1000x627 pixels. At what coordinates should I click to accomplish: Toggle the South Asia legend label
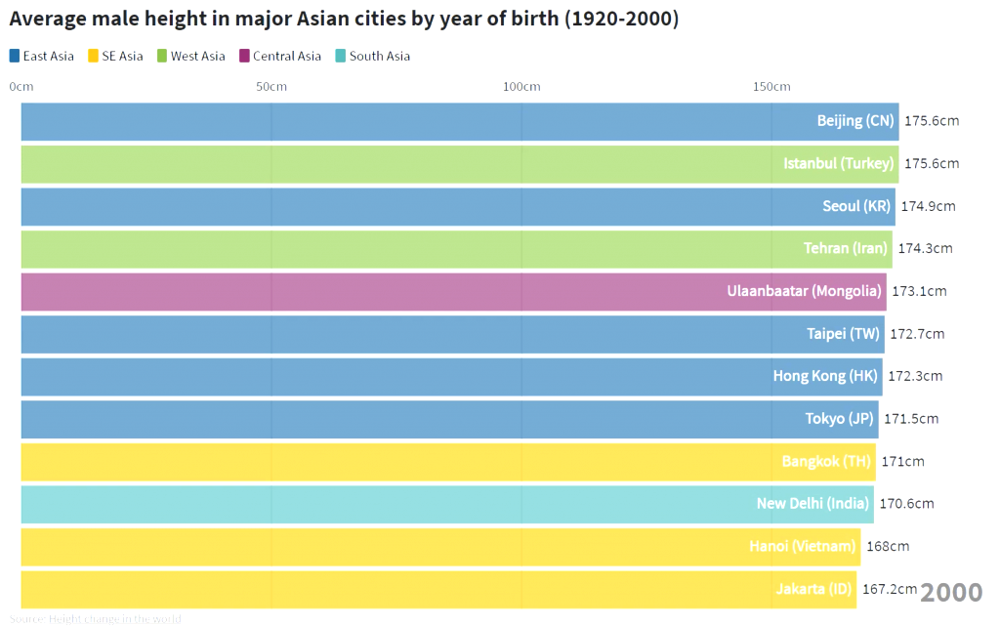(379, 56)
